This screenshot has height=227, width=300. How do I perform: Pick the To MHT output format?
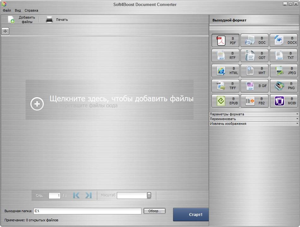click(255, 71)
